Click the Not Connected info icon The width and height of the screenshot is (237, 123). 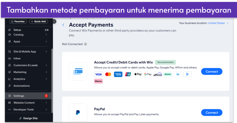click(85, 44)
